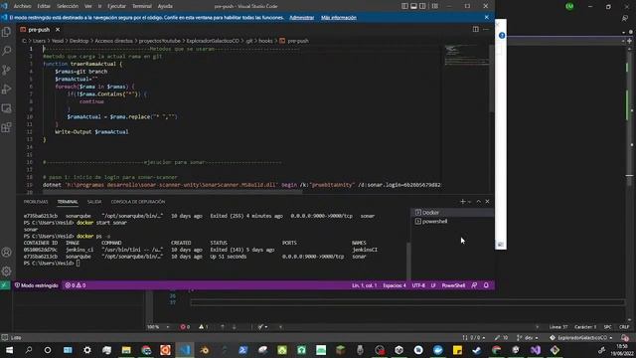This screenshot has width=636, height=358.
Task: Select the Docker terminal in list
Action: click(453, 212)
